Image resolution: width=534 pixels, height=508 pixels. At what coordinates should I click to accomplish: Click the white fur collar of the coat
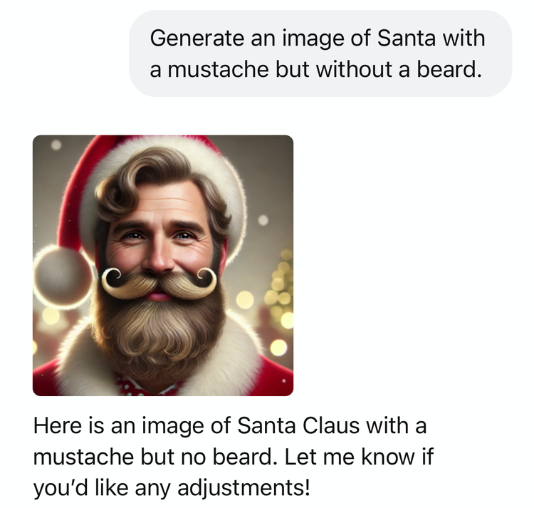pos(78,363)
